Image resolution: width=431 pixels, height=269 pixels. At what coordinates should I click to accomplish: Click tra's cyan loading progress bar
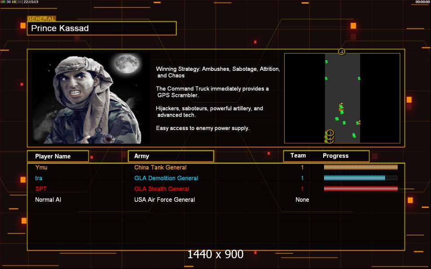(361, 178)
